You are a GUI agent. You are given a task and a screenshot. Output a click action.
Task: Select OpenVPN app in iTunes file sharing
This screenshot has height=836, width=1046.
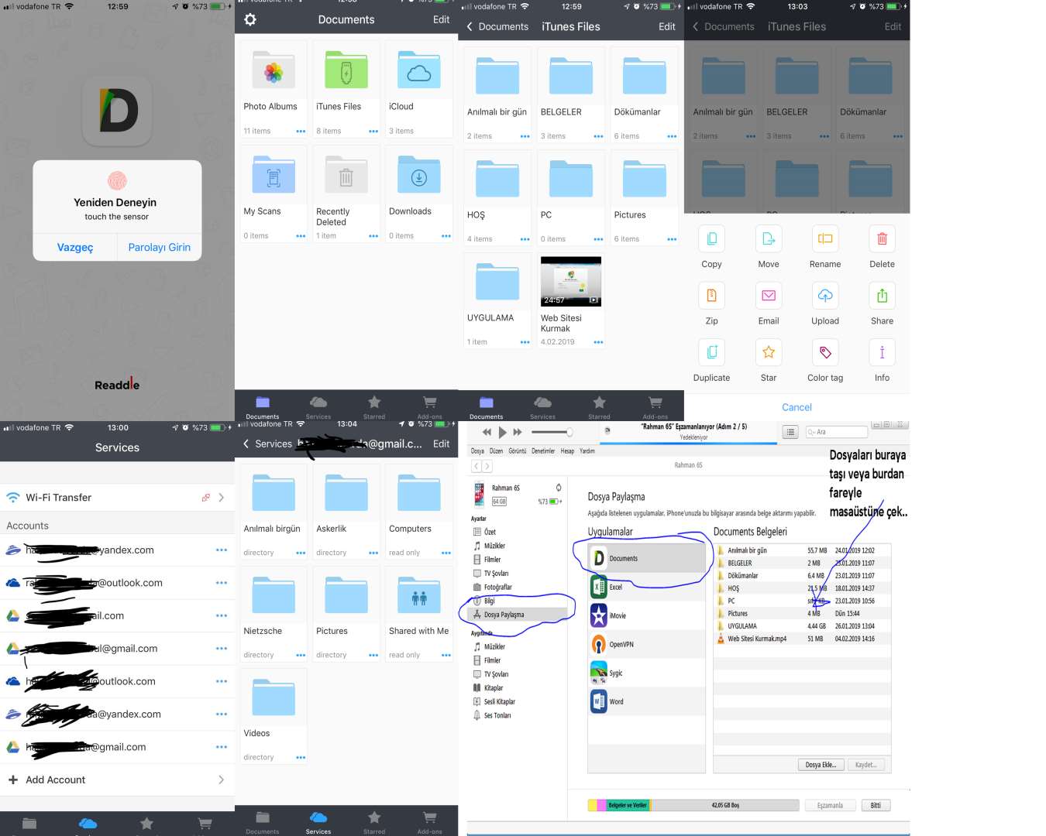[x=648, y=644]
